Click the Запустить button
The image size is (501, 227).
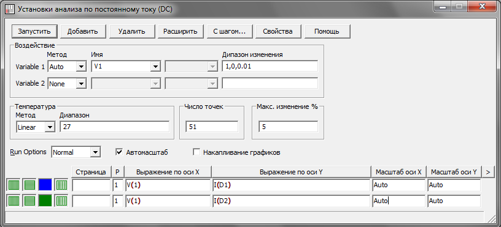point(34,31)
